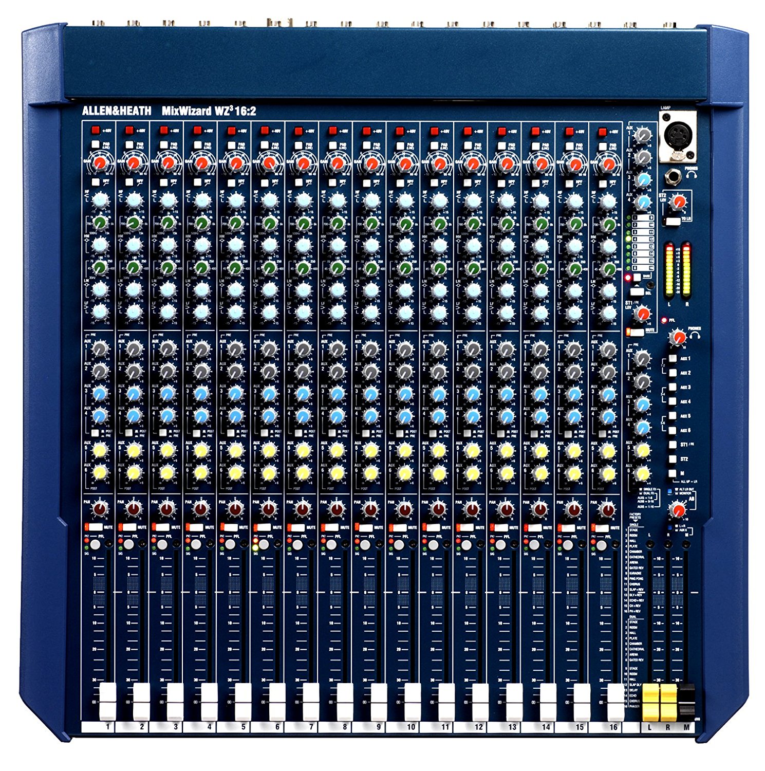Click the yellow AUX 5 master knob
This screenshot has height=771, width=765.
tap(642, 450)
